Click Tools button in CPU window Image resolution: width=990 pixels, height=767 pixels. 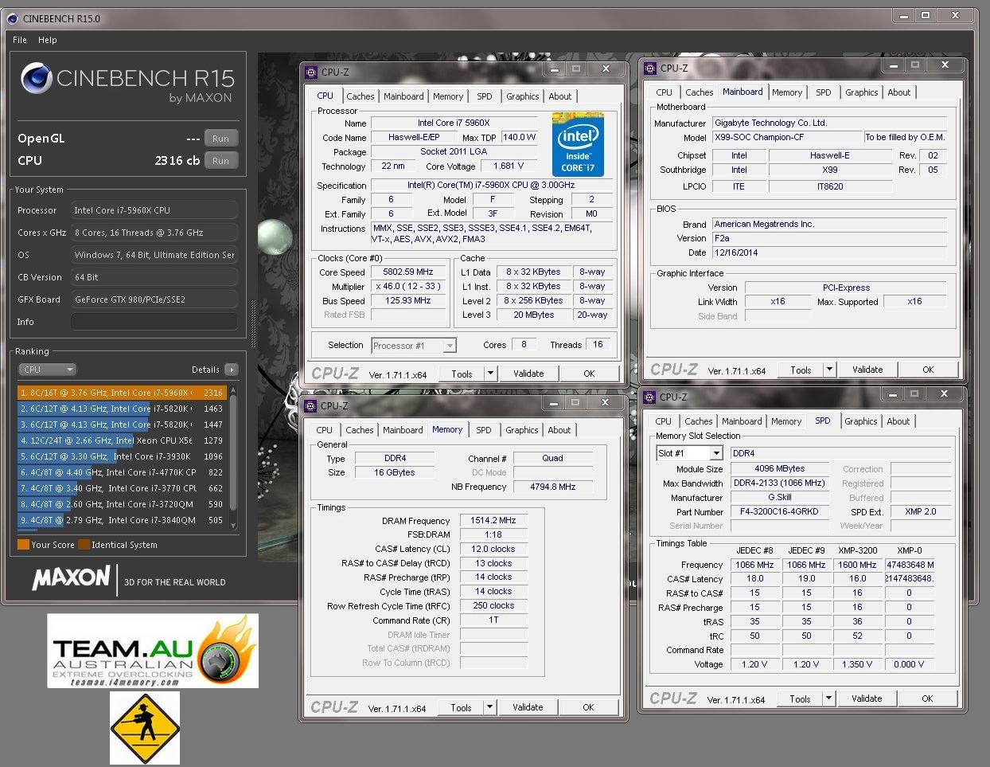462,374
